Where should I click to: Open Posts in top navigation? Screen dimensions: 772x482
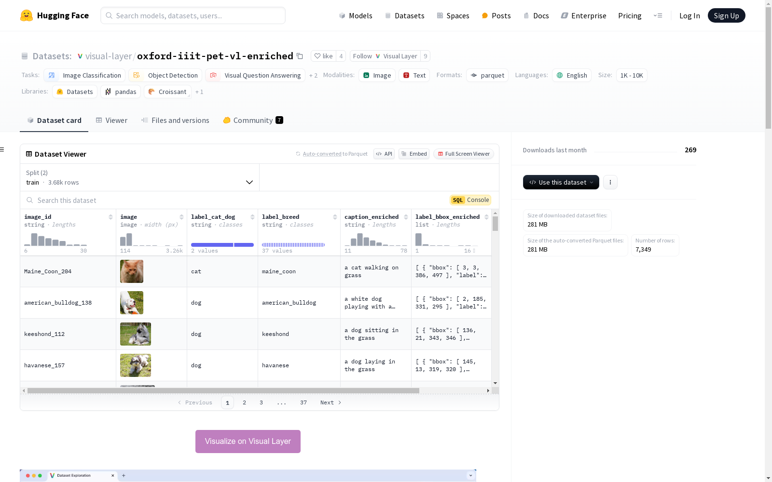[x=496, y=15]
